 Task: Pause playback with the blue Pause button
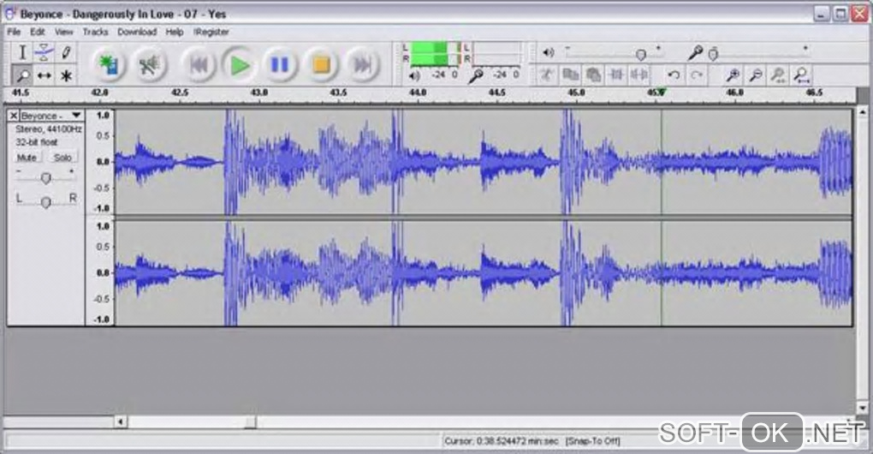(x=280, y=65)
